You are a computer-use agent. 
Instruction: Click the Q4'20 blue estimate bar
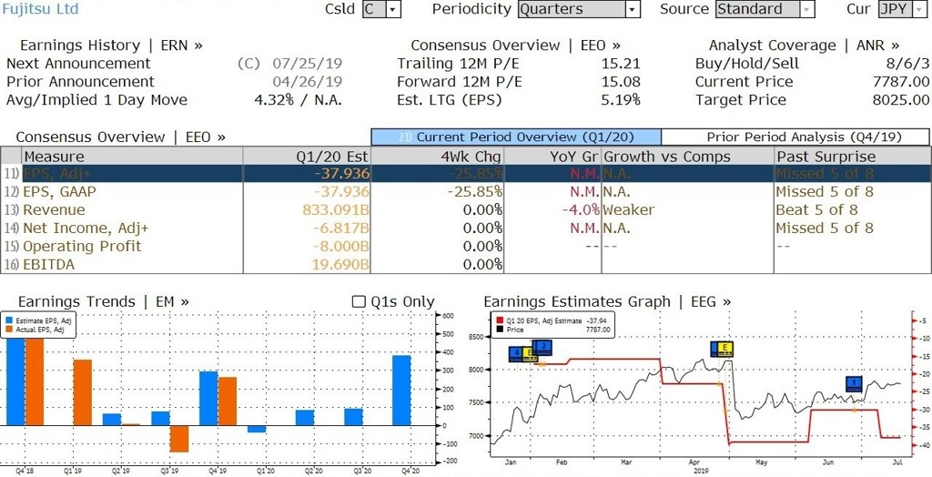[401, 391]
